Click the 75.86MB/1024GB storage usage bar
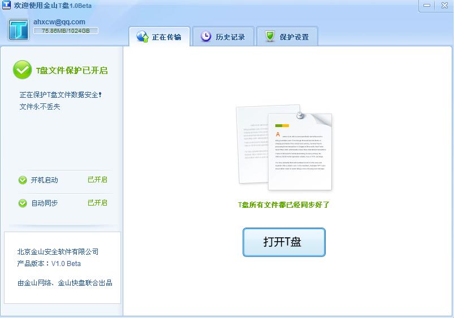Viewport: 454px width, 318px height. coord(66,31)
